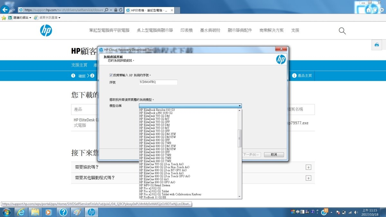The height and width of the screenshot is (217, 386).
Task: Refresh the page in the address bar
Action: tap(121, 10)
